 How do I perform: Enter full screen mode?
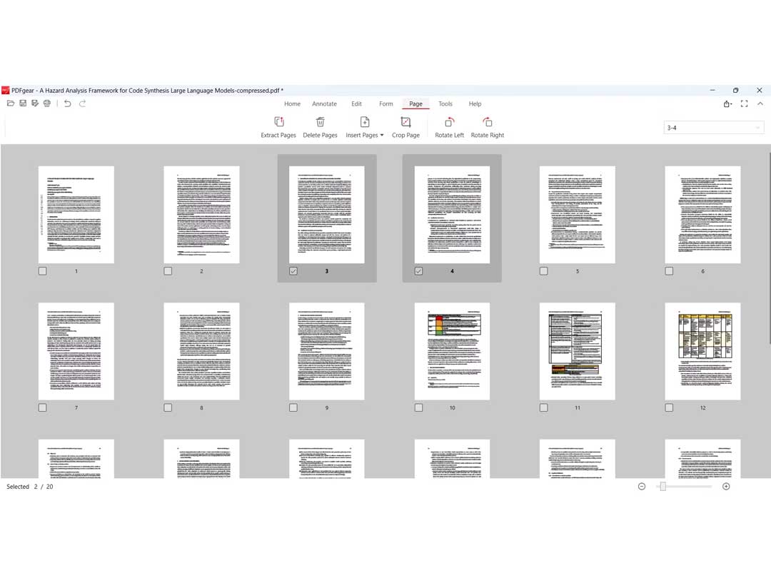coord(744,103)
